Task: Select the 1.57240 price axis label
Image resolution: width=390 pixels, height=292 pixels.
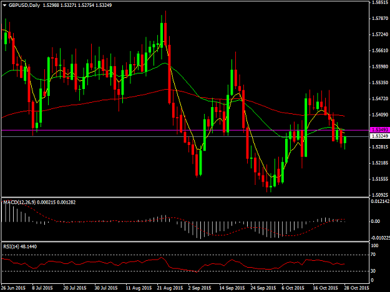Action: point(380,34)
